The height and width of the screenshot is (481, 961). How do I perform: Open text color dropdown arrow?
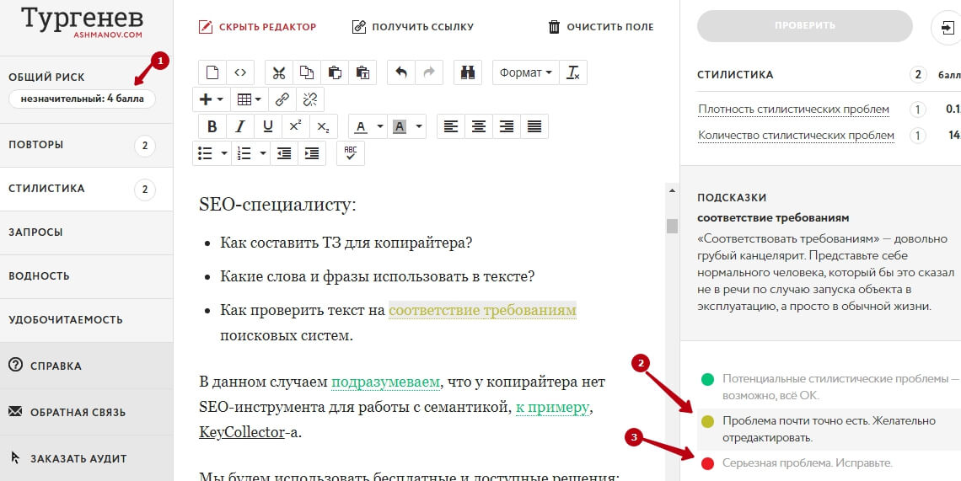(380, 126)
